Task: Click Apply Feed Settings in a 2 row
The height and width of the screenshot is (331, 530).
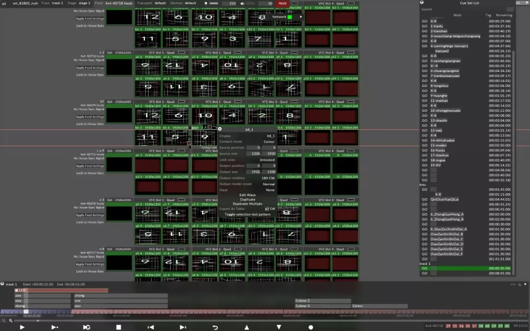Action: click(x=90, y=68)
